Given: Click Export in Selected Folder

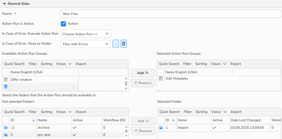Looking at the screenshot, I should click(236, 112).
